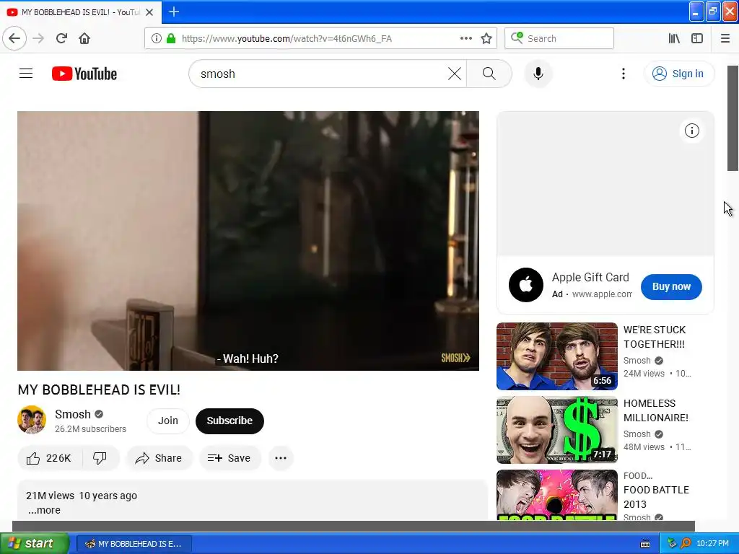Open the browser home page icon

tap(84, 38)
